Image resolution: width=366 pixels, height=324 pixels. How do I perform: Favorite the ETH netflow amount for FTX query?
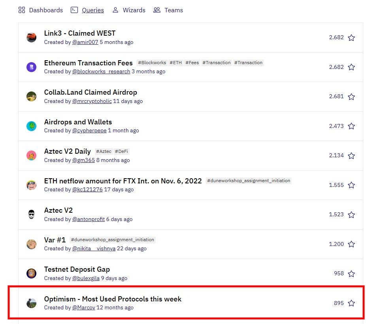click(x=351, y=185)
